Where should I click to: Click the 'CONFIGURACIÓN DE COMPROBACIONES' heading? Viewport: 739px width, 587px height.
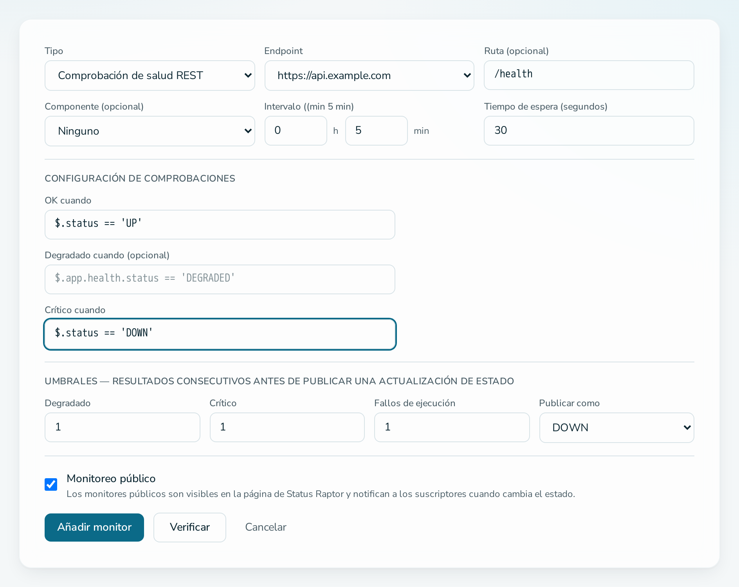(x=140, y=178)
